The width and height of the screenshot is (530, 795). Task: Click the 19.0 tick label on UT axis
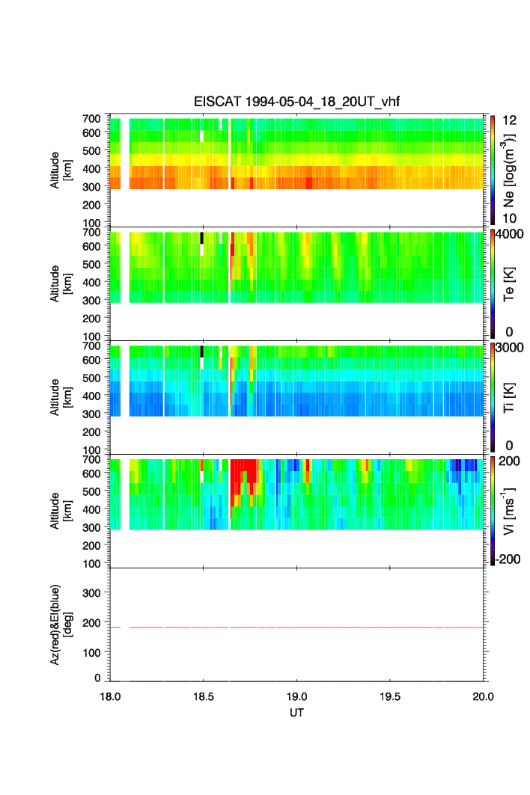297,696
